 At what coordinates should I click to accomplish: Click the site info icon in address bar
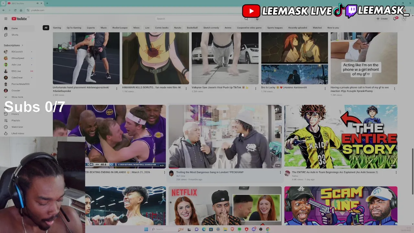(28, 10)
